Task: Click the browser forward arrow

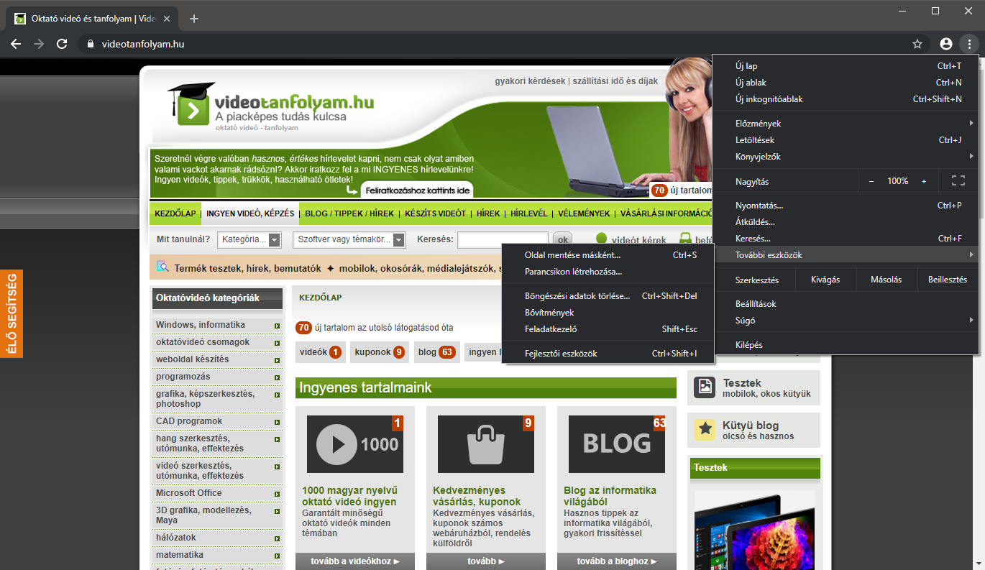Action: (39, 44)
